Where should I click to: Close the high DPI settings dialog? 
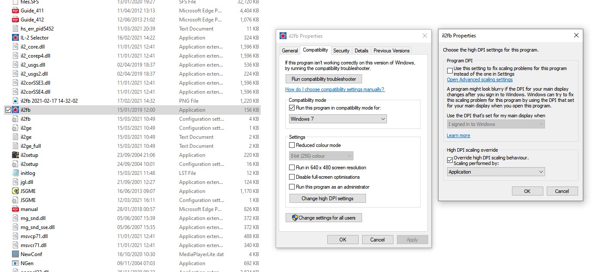[576, 36]
